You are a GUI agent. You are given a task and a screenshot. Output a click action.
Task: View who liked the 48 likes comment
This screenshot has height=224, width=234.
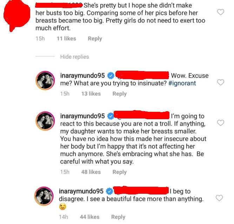[x=91, y=172]
